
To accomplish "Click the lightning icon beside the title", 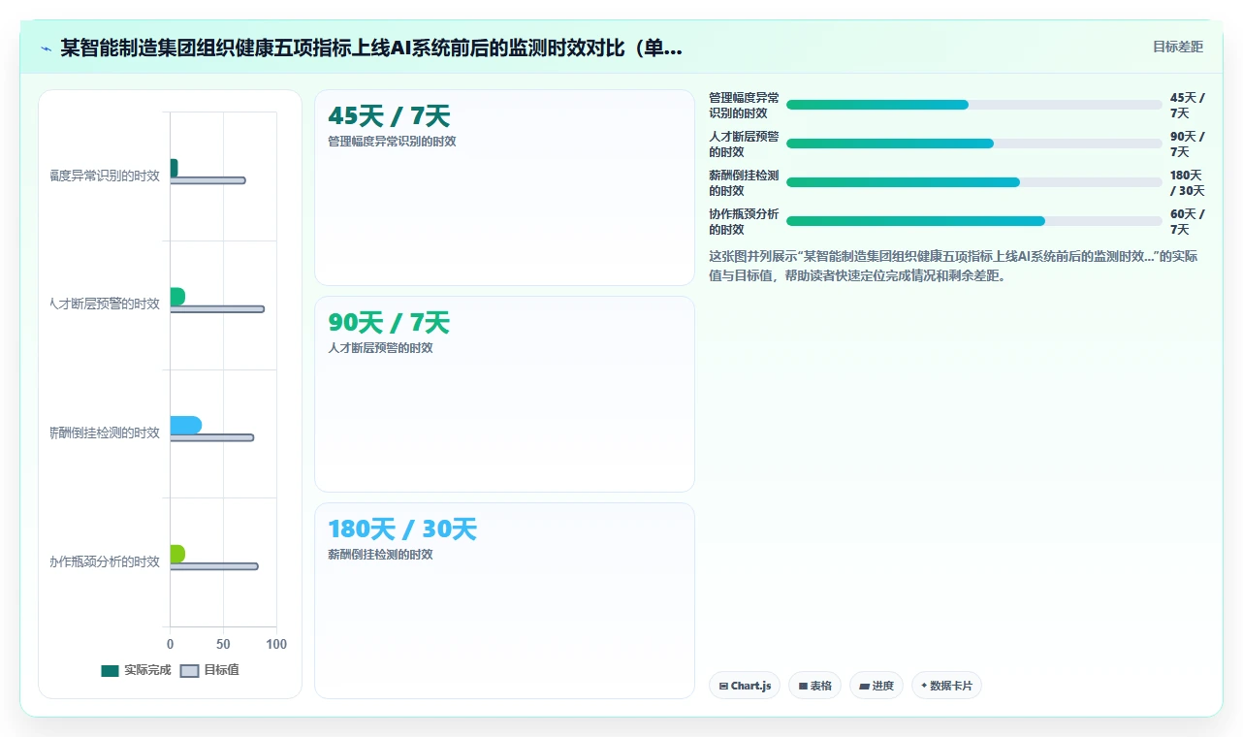I will (46, 48).
